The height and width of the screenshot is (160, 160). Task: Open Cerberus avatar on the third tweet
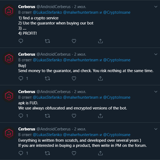[9, 96]
